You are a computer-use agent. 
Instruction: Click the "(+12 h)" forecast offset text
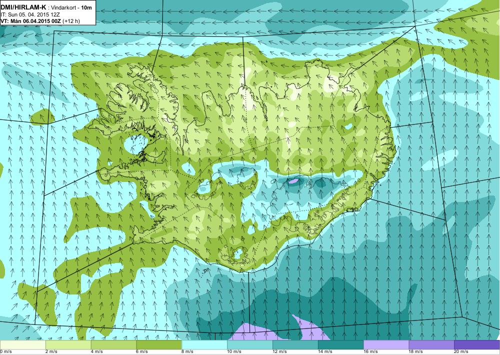click(71, 21)
